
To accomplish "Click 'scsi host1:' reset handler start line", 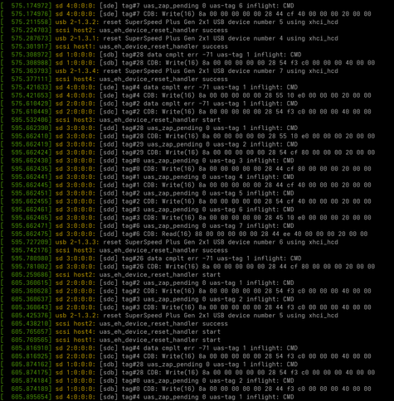I will tap(110, 340).
